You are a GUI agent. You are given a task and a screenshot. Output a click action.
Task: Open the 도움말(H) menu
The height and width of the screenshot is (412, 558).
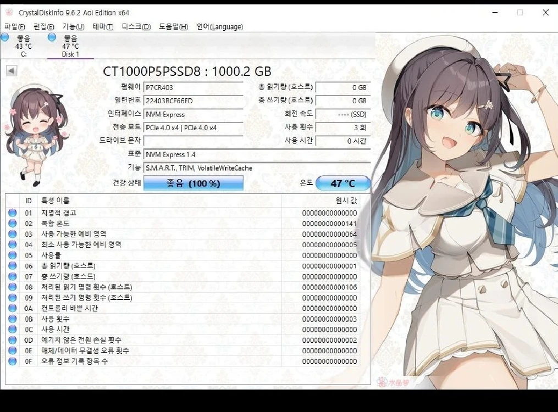tap(173, 27)
